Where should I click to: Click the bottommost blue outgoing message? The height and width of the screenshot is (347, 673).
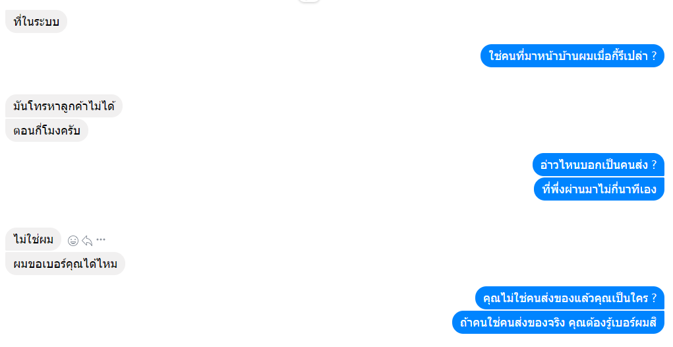[558, 323]
